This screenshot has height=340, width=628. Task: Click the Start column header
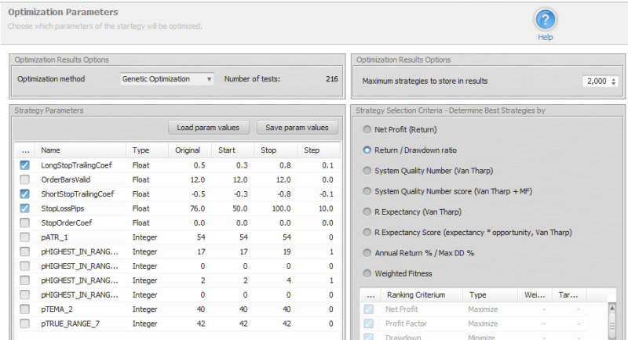tap(232, 150)
